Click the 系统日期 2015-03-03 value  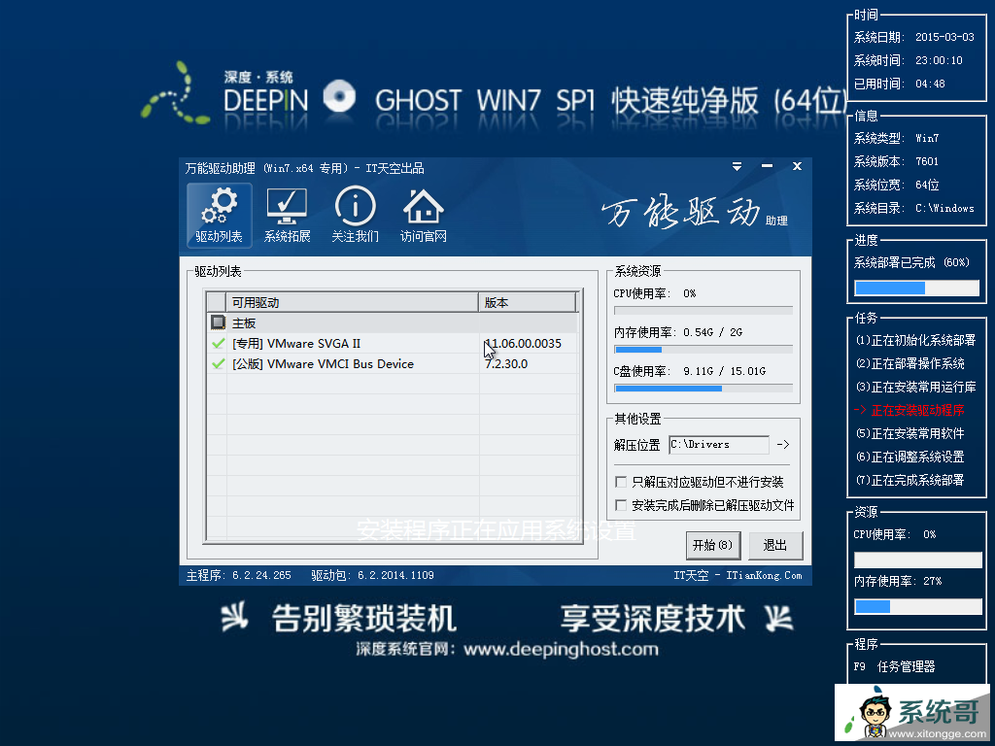pyautogui.click(x=944, y=37)
